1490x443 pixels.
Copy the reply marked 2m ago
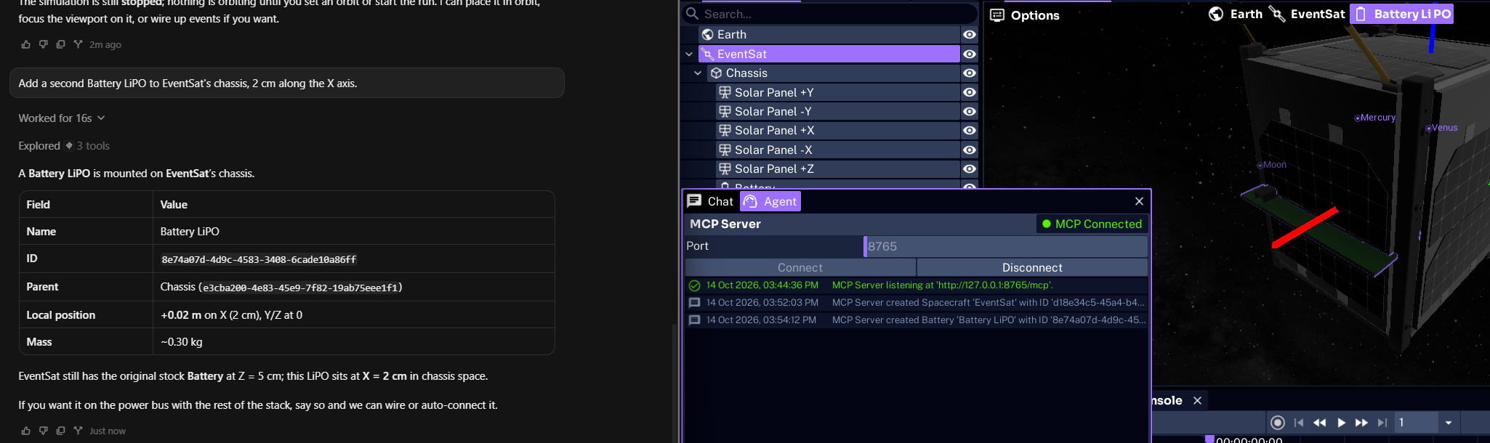click(60, 44)
